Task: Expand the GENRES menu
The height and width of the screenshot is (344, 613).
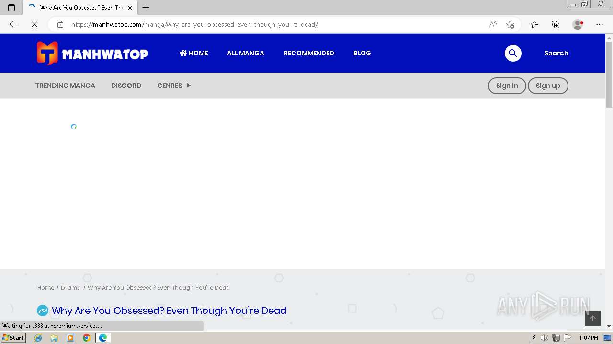Action: (x=174, y=86)
